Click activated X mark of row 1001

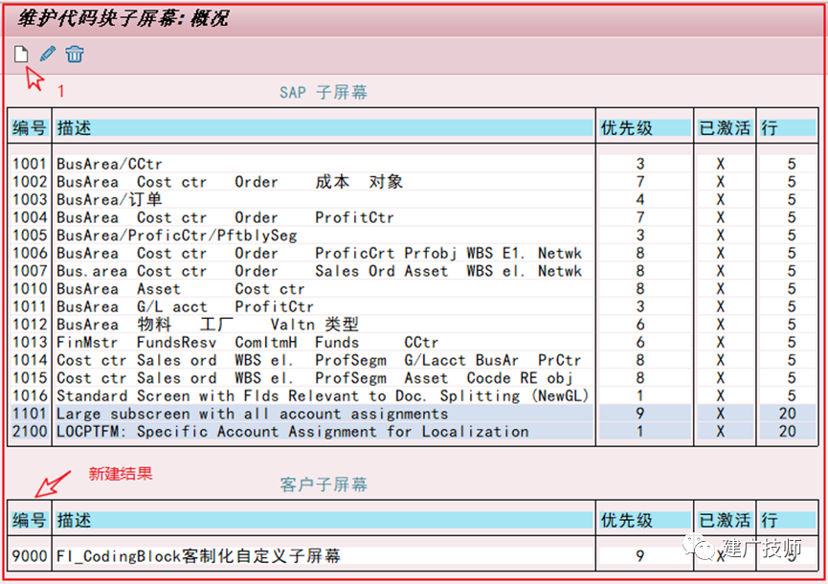tap(720, 164)
